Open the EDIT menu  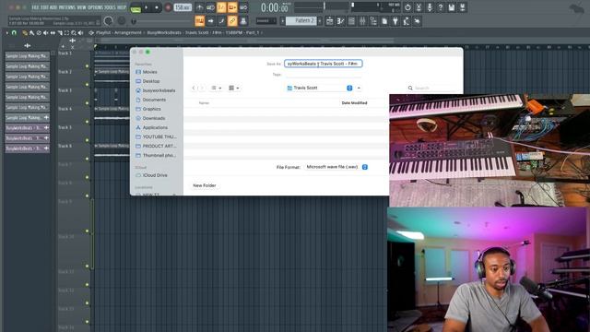(43, 7)
